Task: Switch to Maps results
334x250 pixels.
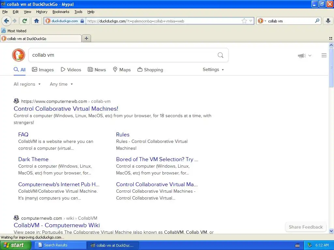Action: click(x=122, y=70)
